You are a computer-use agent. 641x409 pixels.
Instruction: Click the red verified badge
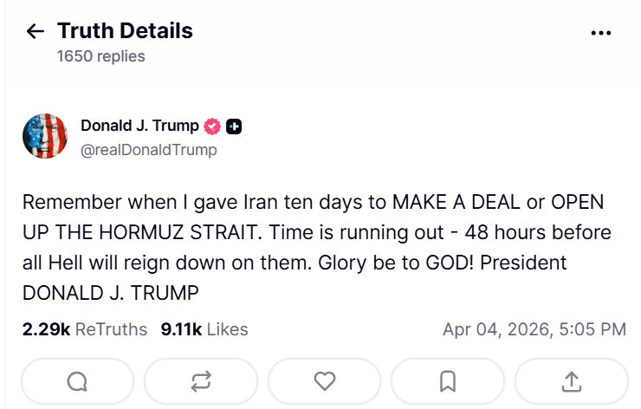212,127
